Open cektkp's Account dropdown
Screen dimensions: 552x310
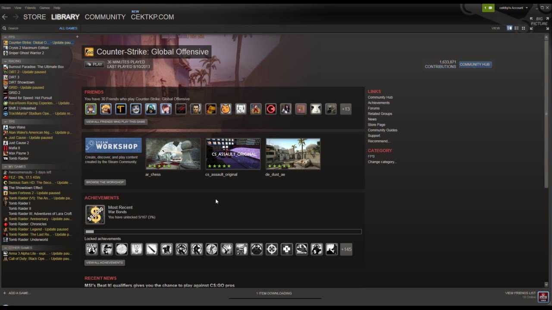(513, 8)
